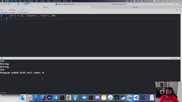Click the Wi-Fi icon in menu bar

click(162, 1)
